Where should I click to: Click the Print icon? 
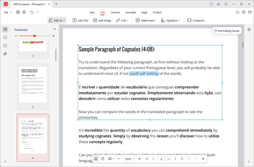(24, 12)
